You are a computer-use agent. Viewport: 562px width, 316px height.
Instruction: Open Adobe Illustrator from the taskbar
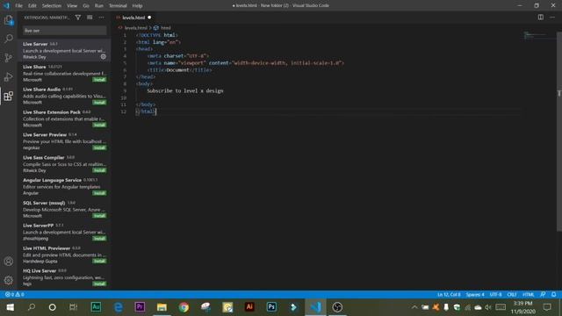tap(249, 307)
